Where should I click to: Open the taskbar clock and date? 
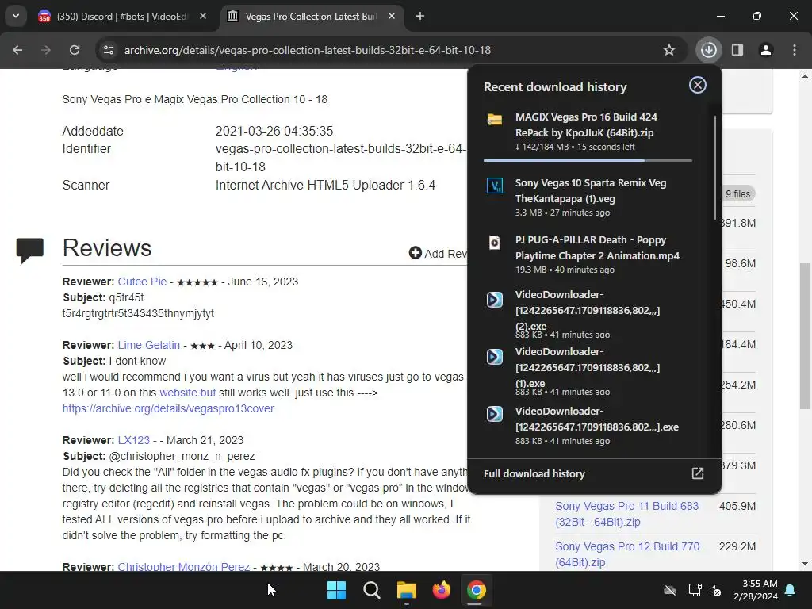[756, 590]
